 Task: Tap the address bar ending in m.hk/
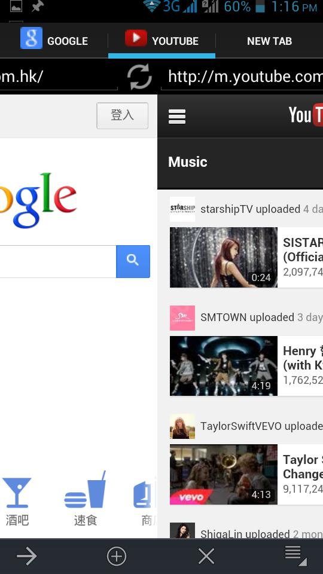click(x=59, y=77)
